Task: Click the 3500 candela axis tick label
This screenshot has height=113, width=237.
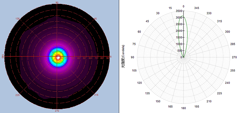Action: [179, 11]
